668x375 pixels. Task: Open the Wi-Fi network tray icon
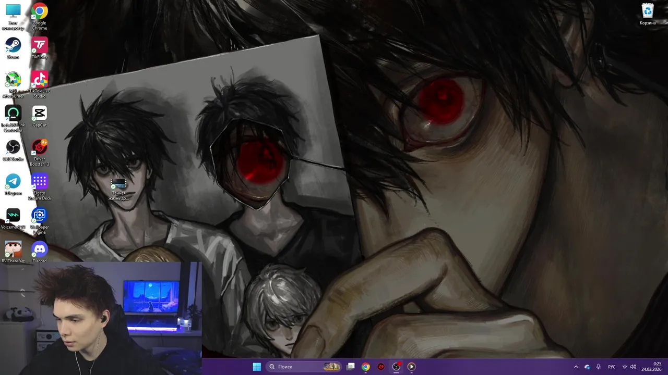tap(625, 367)
